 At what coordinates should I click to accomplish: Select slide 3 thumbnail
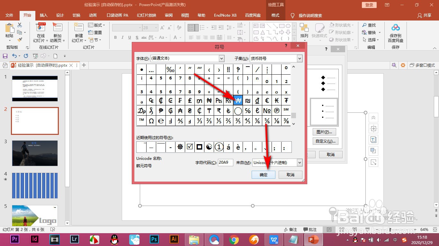[35, 153]
